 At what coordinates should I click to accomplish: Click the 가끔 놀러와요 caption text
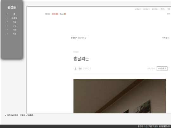pyautogui.click(x=20, y=115)
